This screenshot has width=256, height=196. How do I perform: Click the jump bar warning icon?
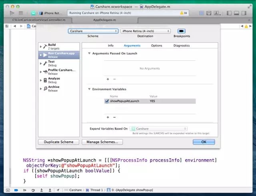pyautogui.click(x=246, y=26)
